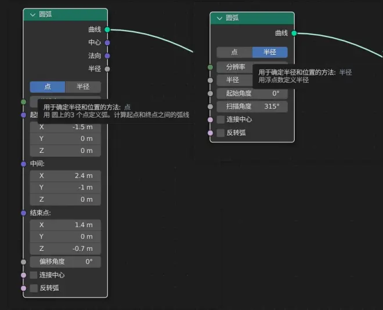Click 结束点 Z field showing -0.7 m

click(65, 249)
